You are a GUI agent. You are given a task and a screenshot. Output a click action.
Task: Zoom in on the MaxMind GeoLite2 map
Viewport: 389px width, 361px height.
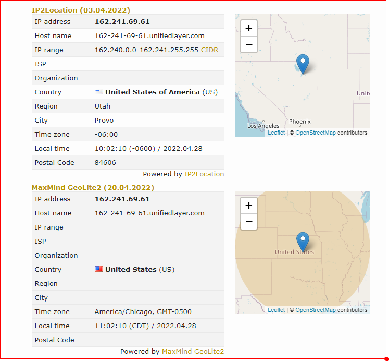(249, 206)
